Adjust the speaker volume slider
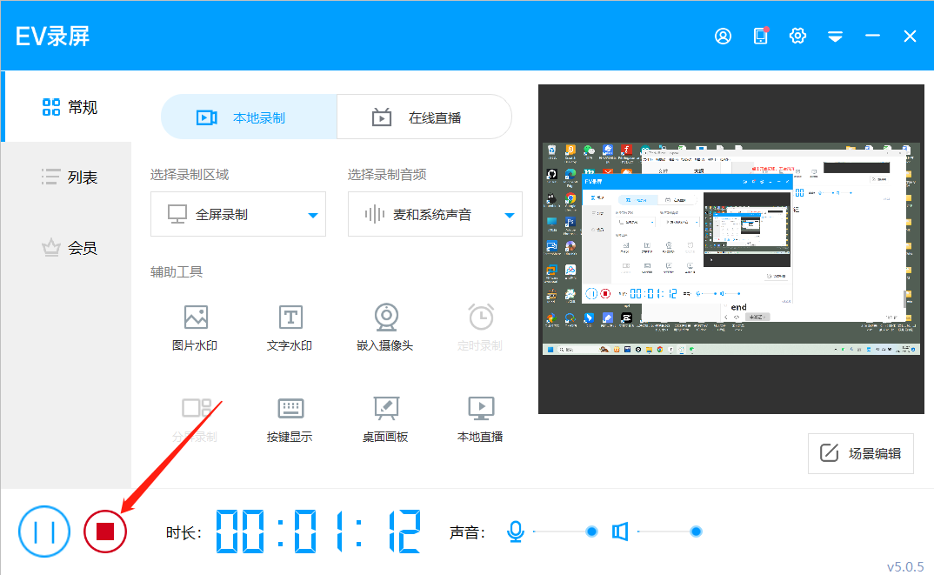 [x=670, y=531]
